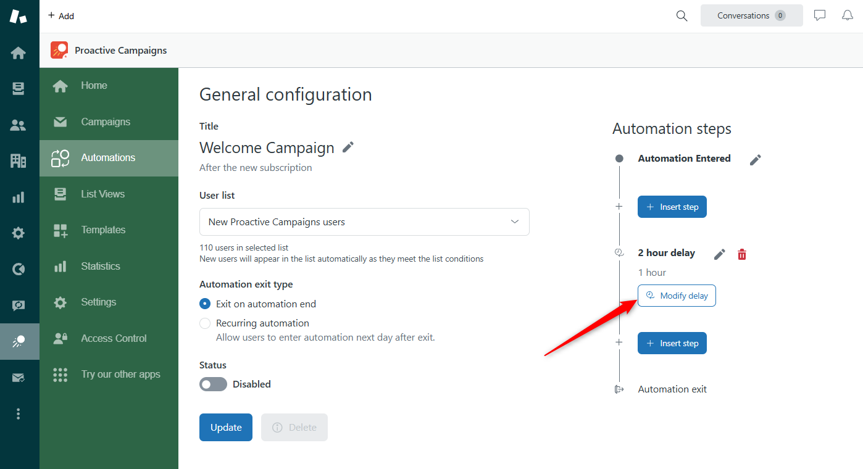Open Access Control in green menu

coord(109,339)
